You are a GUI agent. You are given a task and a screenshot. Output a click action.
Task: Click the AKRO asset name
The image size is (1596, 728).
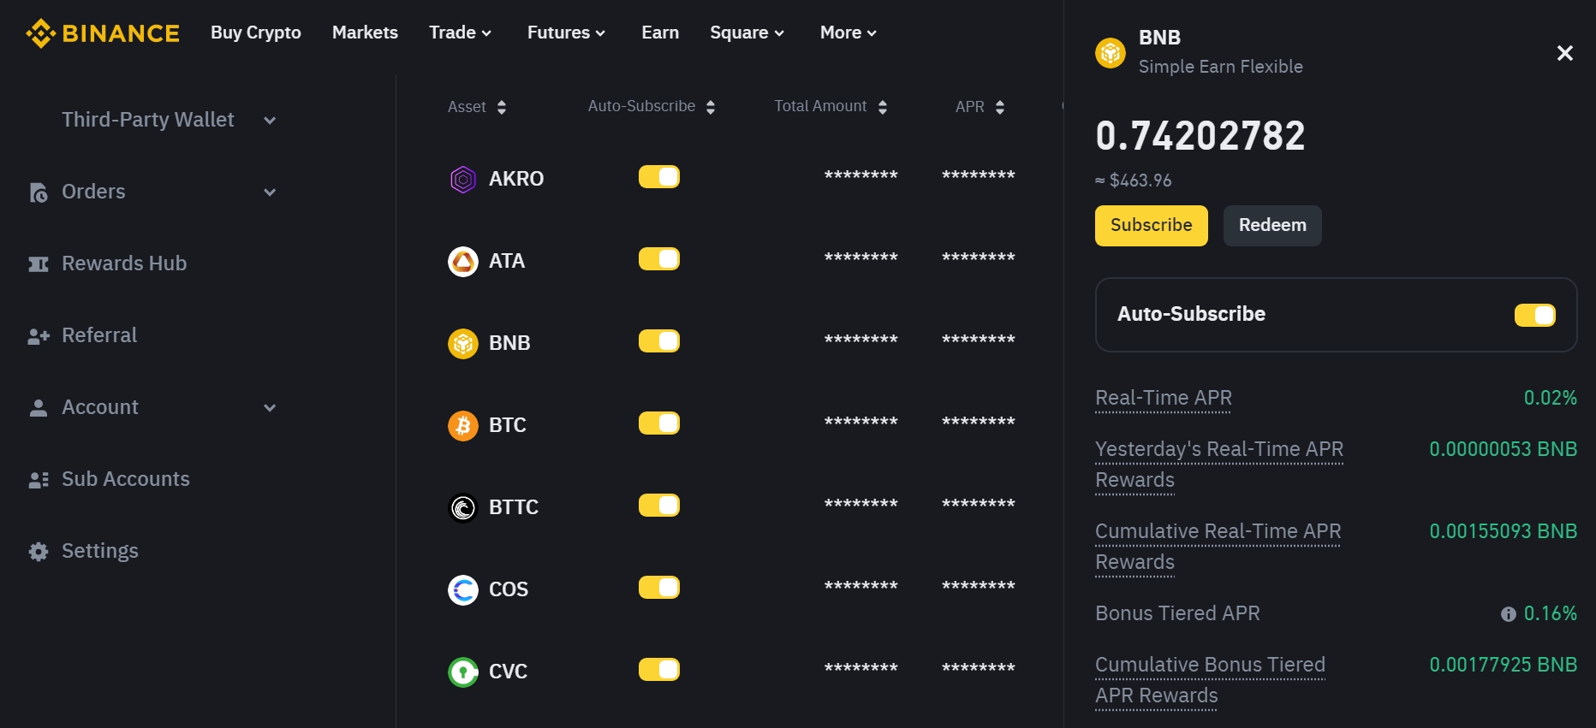coord(516,179)
